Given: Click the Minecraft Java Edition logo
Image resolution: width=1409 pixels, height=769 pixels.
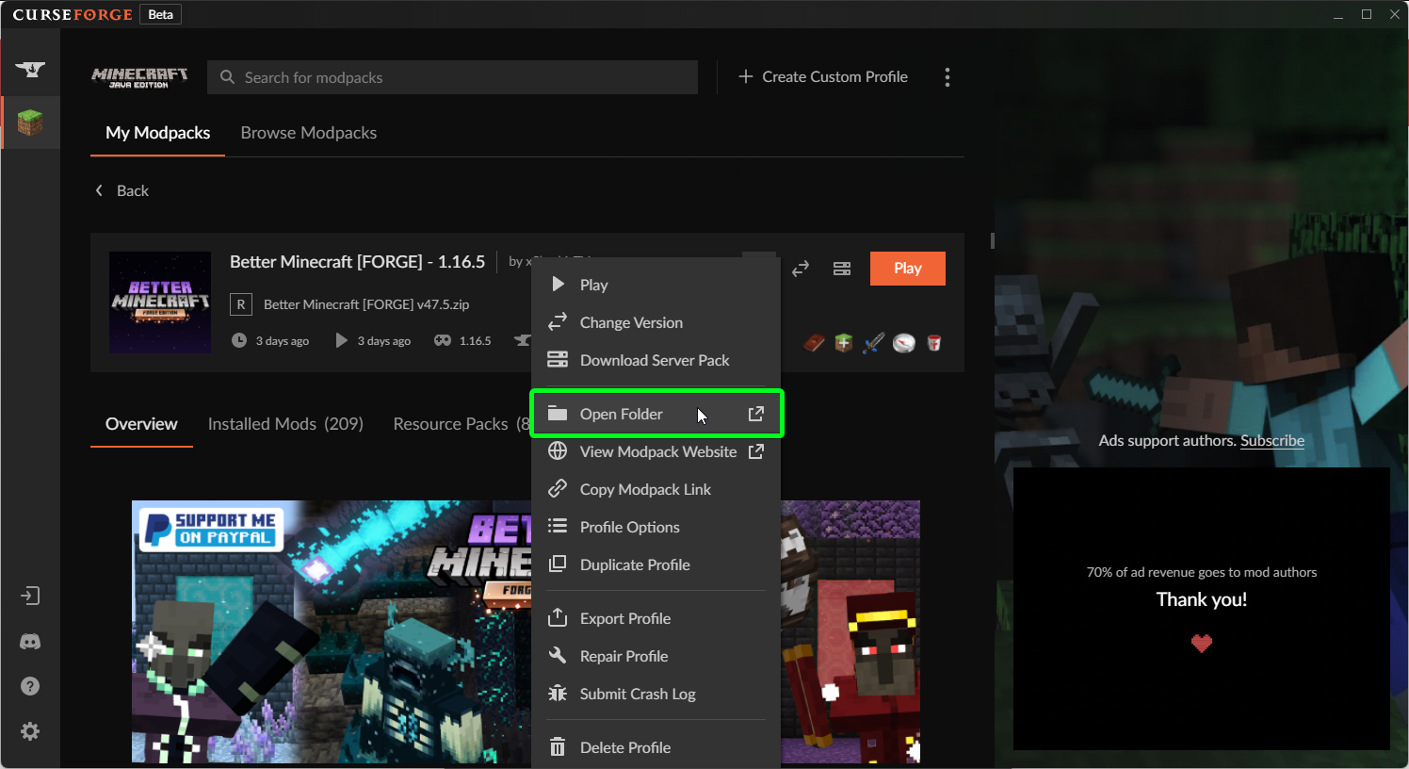Looking at the screenshot, I should (x=139, y=77).
